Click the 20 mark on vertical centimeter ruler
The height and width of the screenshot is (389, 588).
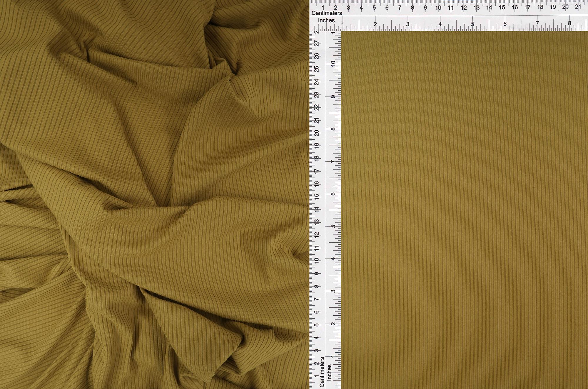tap(317, 133)
